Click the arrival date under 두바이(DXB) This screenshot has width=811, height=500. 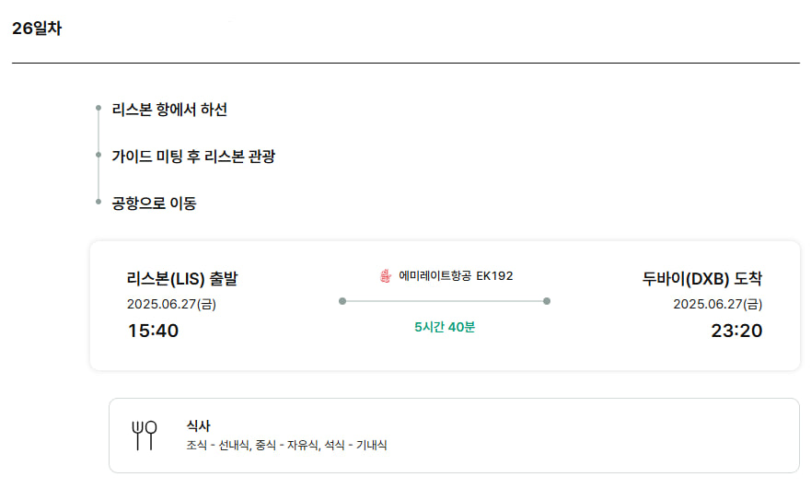717,304
